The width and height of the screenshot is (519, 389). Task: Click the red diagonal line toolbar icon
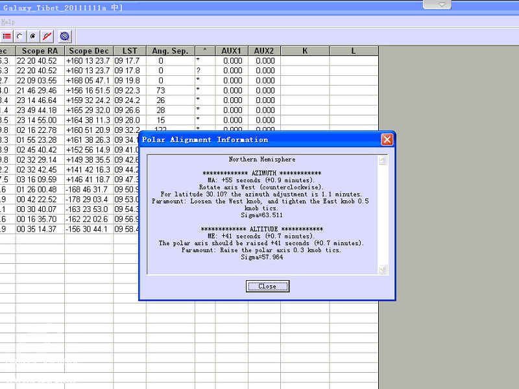[47, 36]
